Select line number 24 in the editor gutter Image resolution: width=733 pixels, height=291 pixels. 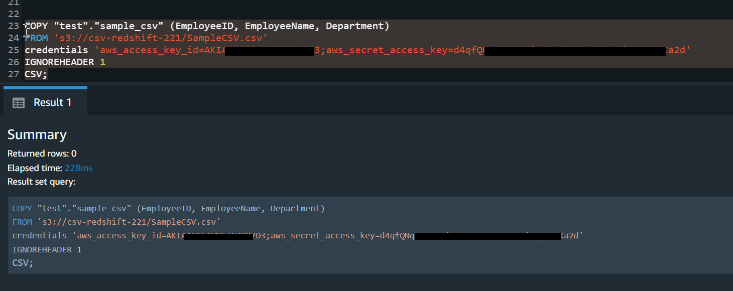tap(14, 38)
